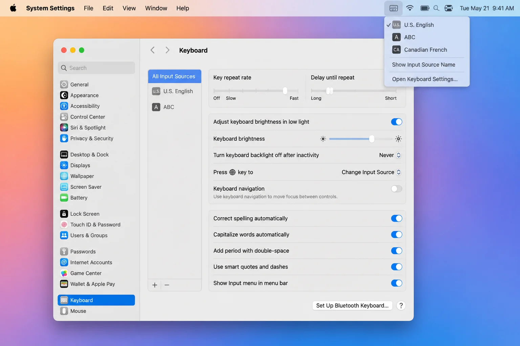This screenshot has height=346, width=520.
Task: Open the Edit menu
Action: 108,8
